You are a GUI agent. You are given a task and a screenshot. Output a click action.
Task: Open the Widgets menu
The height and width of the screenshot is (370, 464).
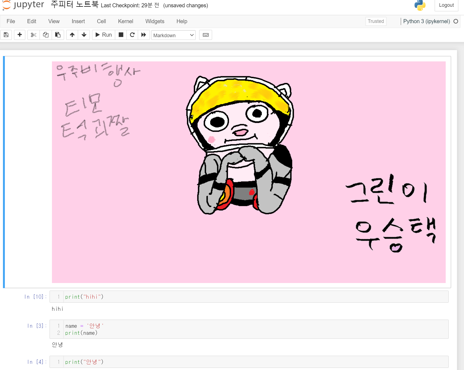click(155, 21)
